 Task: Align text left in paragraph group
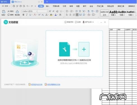[67, 15]
